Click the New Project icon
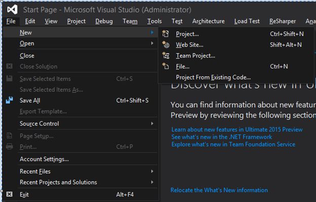Viewport: 316px width, 202px height. point(166,34)
